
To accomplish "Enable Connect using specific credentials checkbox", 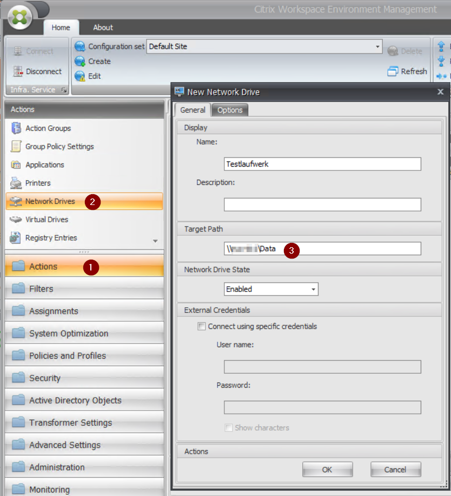I will (202, 327).
